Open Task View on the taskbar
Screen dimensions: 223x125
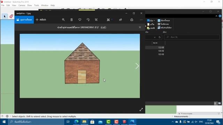tap(68, 122)
